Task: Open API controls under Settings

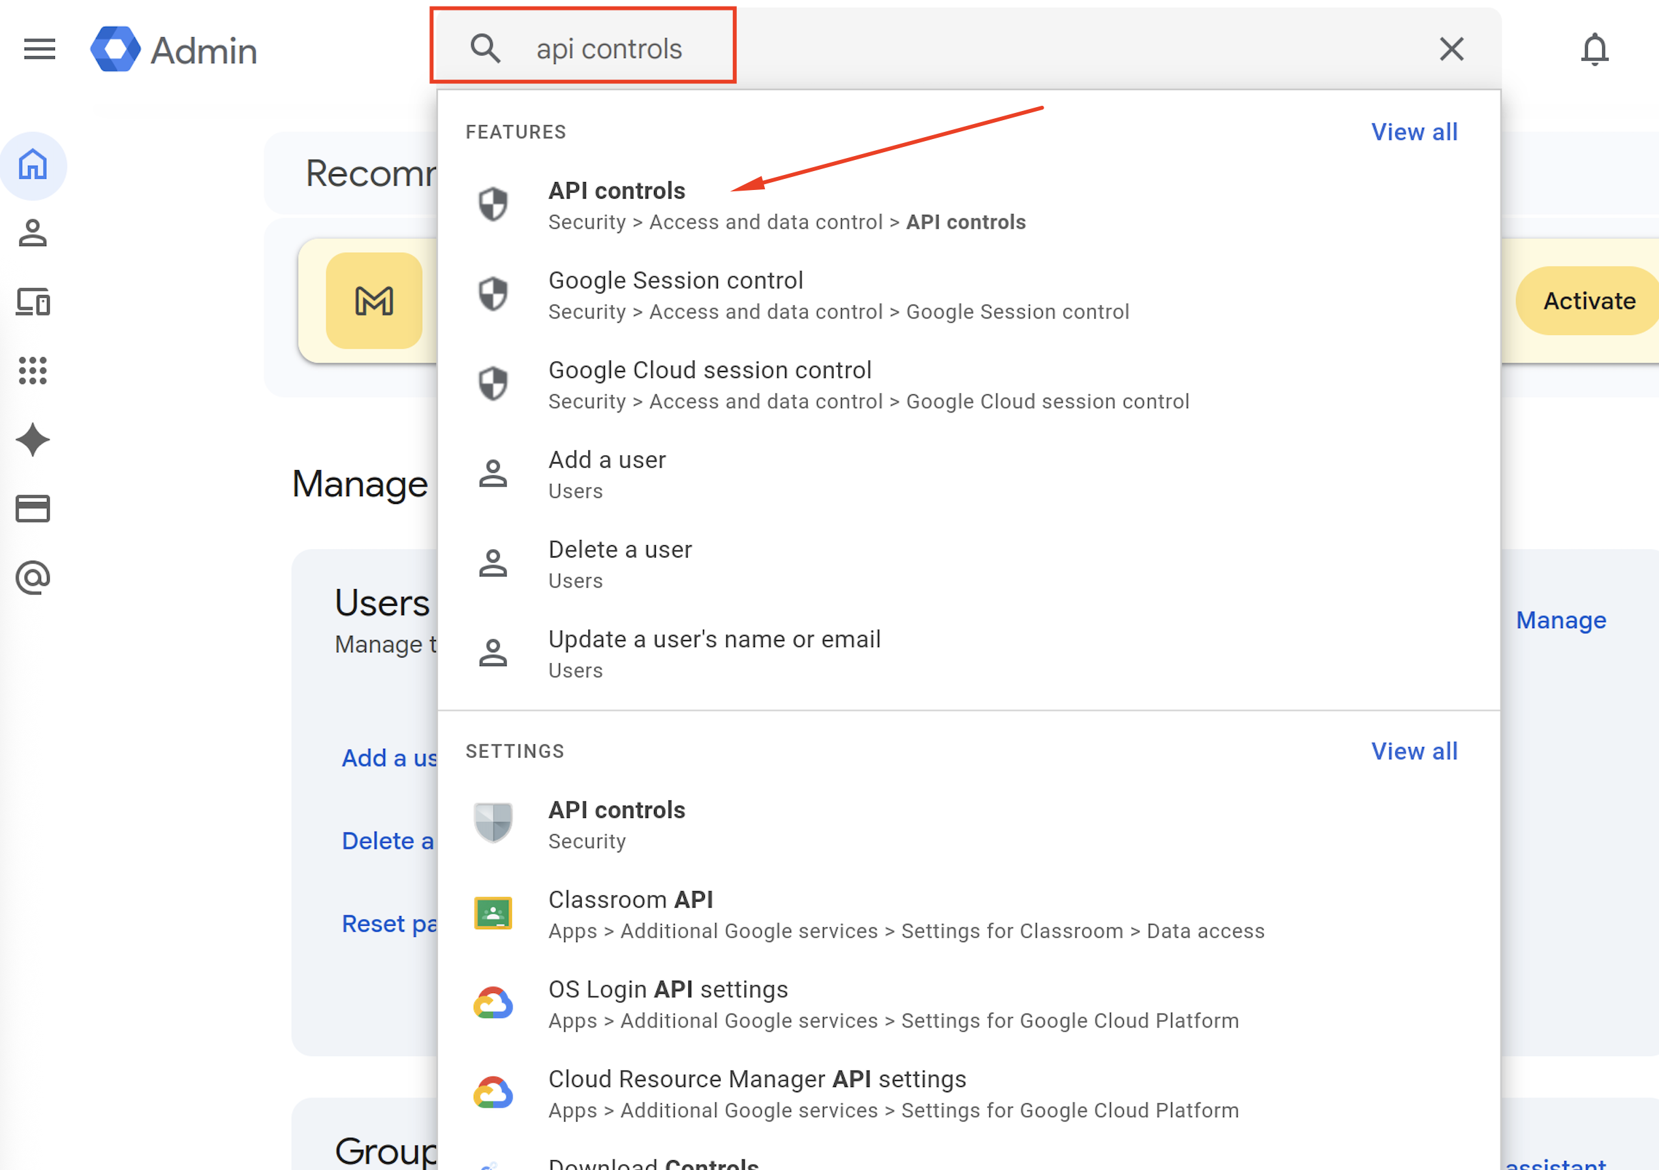Action: (969, 824)
